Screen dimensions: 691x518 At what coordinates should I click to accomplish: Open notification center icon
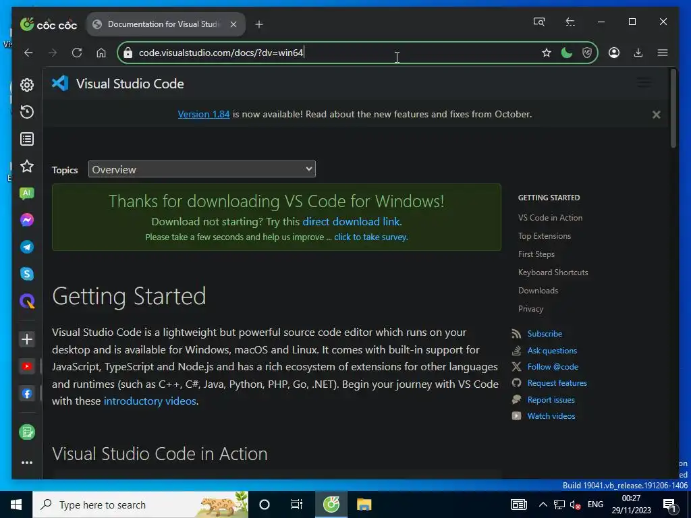(669, 506)
